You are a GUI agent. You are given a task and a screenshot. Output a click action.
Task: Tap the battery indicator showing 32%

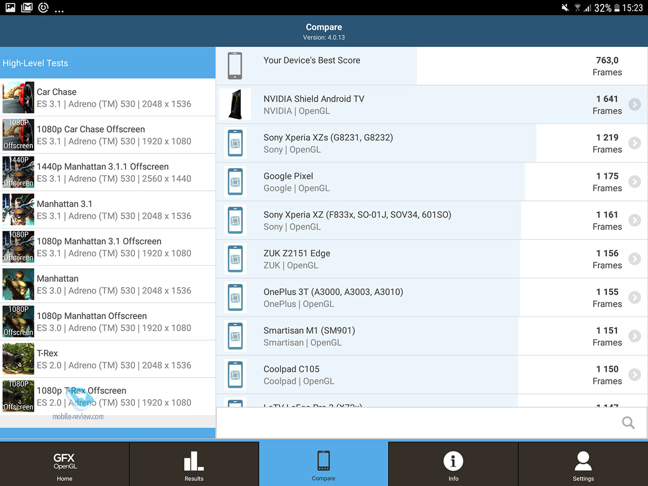coord(606,8)
